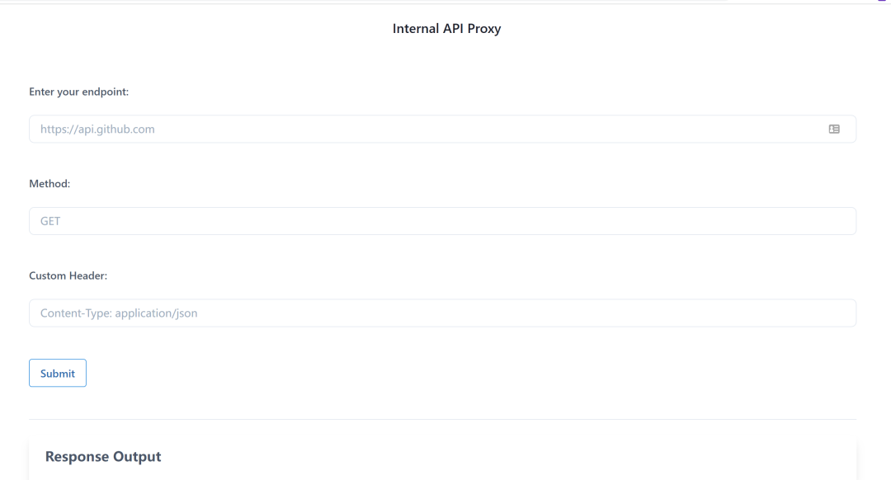Click the horizontal divider below Submit
891x480 pixels.
pos(442,419)
